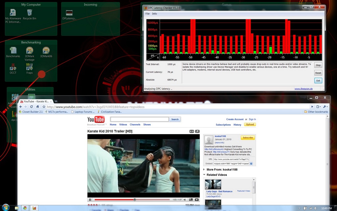
Task: Click the YouTube Search button
Action: (x=175, y=119)
